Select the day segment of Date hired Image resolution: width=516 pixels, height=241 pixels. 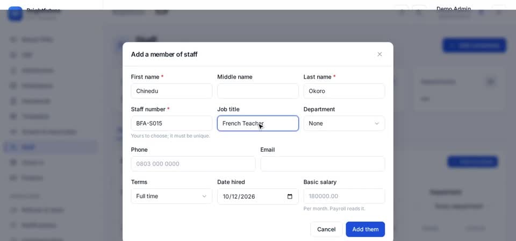coord(235,196)
